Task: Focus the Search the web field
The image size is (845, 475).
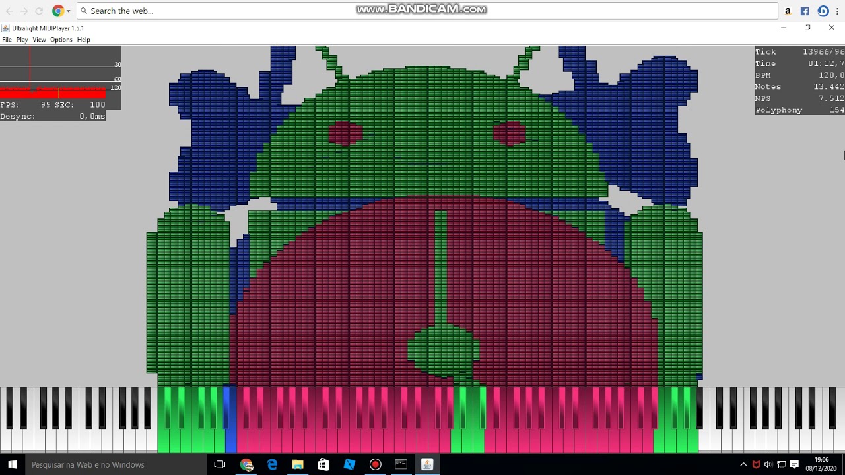Action: tap(427, 11)
